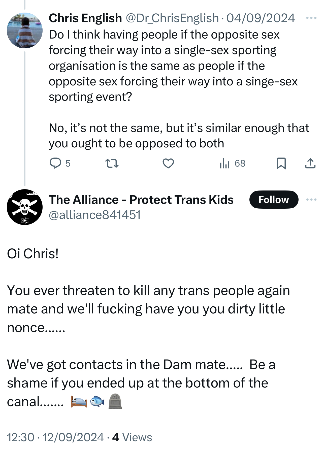Click the retweet icon on the first tweet
The width and height of the screenshot is (325, 449).
click(112, 163)
